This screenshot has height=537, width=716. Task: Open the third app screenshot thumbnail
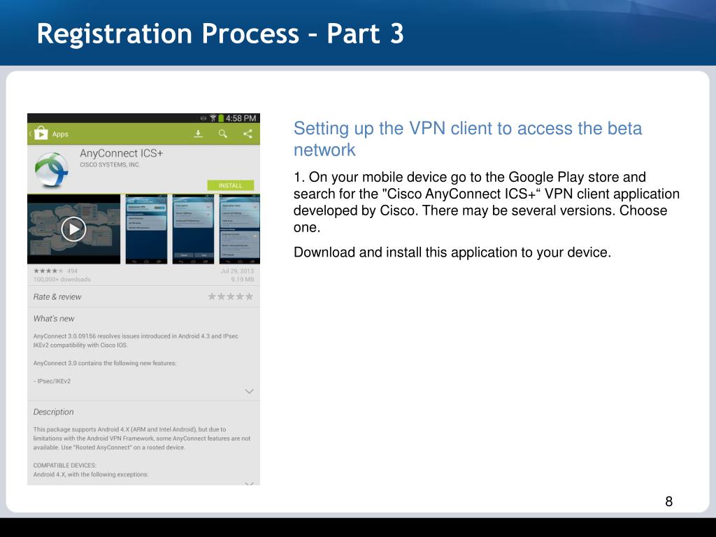(240, 229)
